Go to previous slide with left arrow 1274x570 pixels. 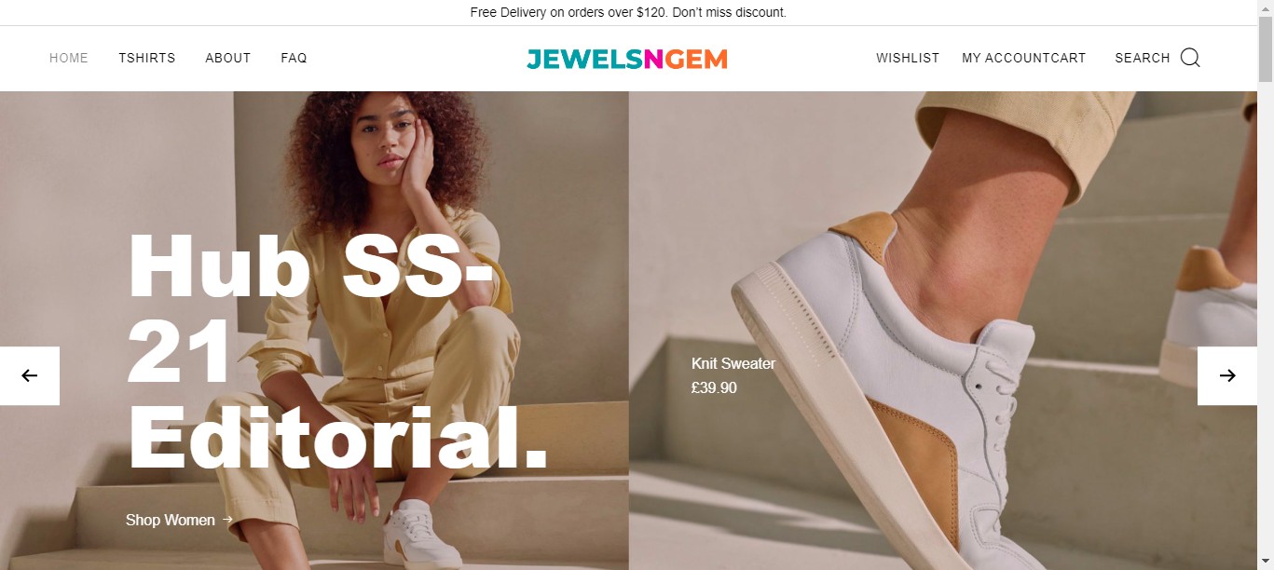(x=30, y=375)
